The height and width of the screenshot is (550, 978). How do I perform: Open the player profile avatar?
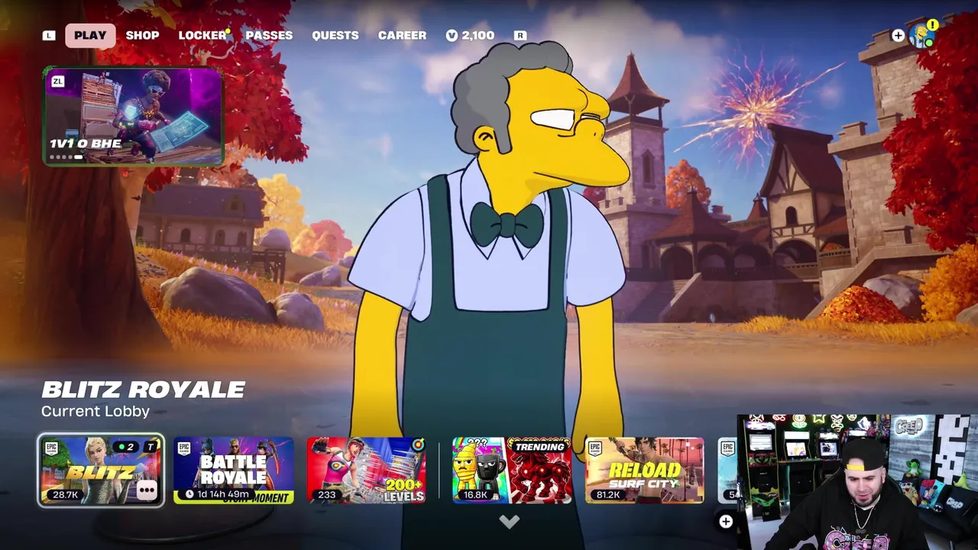click(923, 36)
